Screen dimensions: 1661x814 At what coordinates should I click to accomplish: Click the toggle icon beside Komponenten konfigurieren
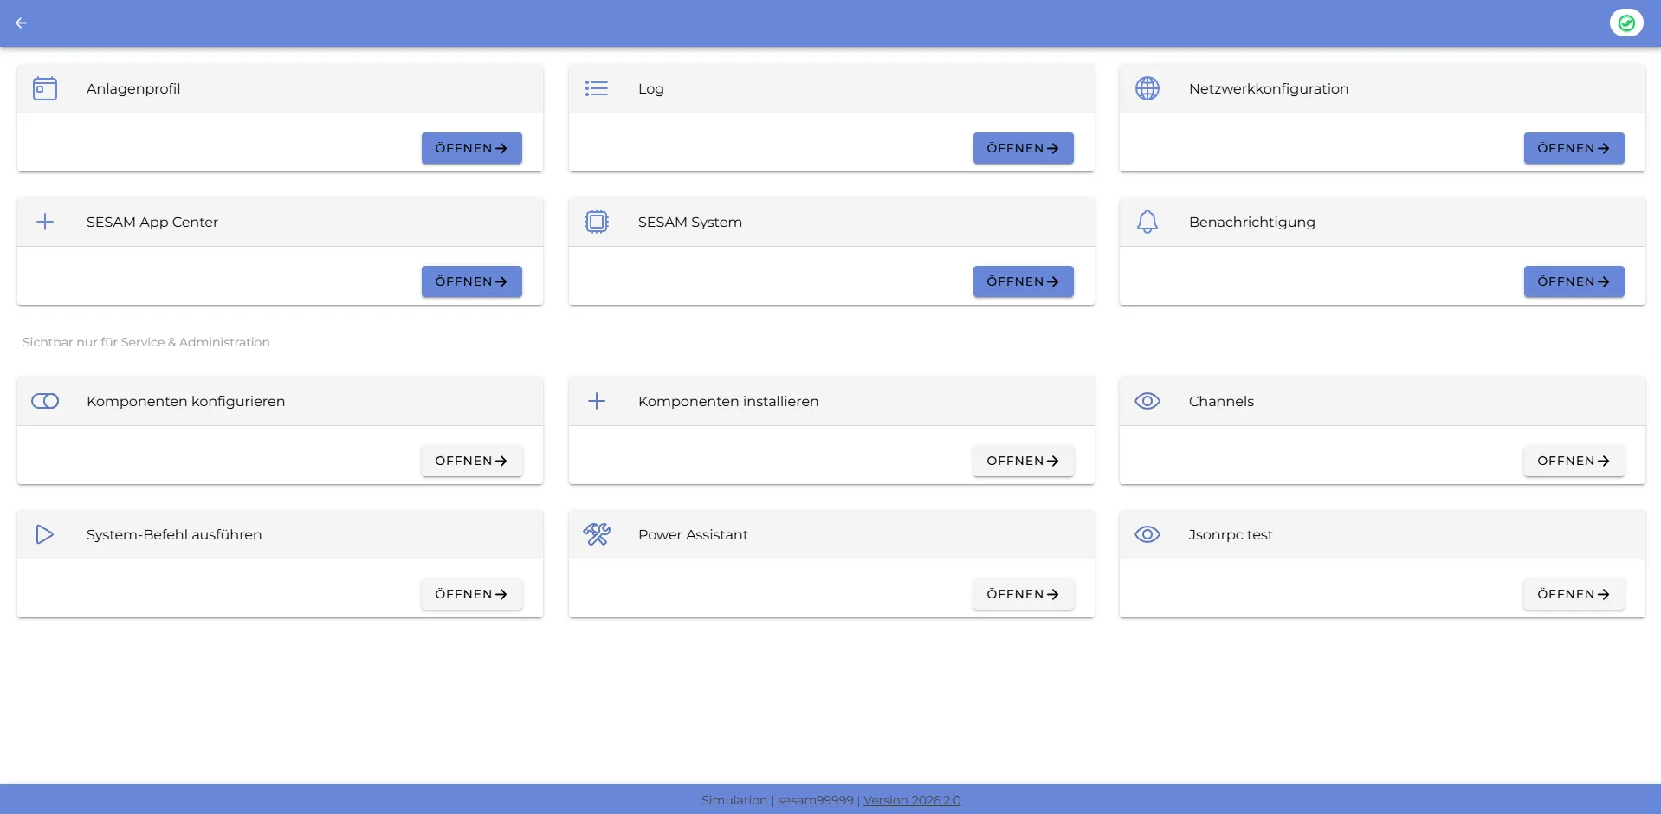(44, 401)
